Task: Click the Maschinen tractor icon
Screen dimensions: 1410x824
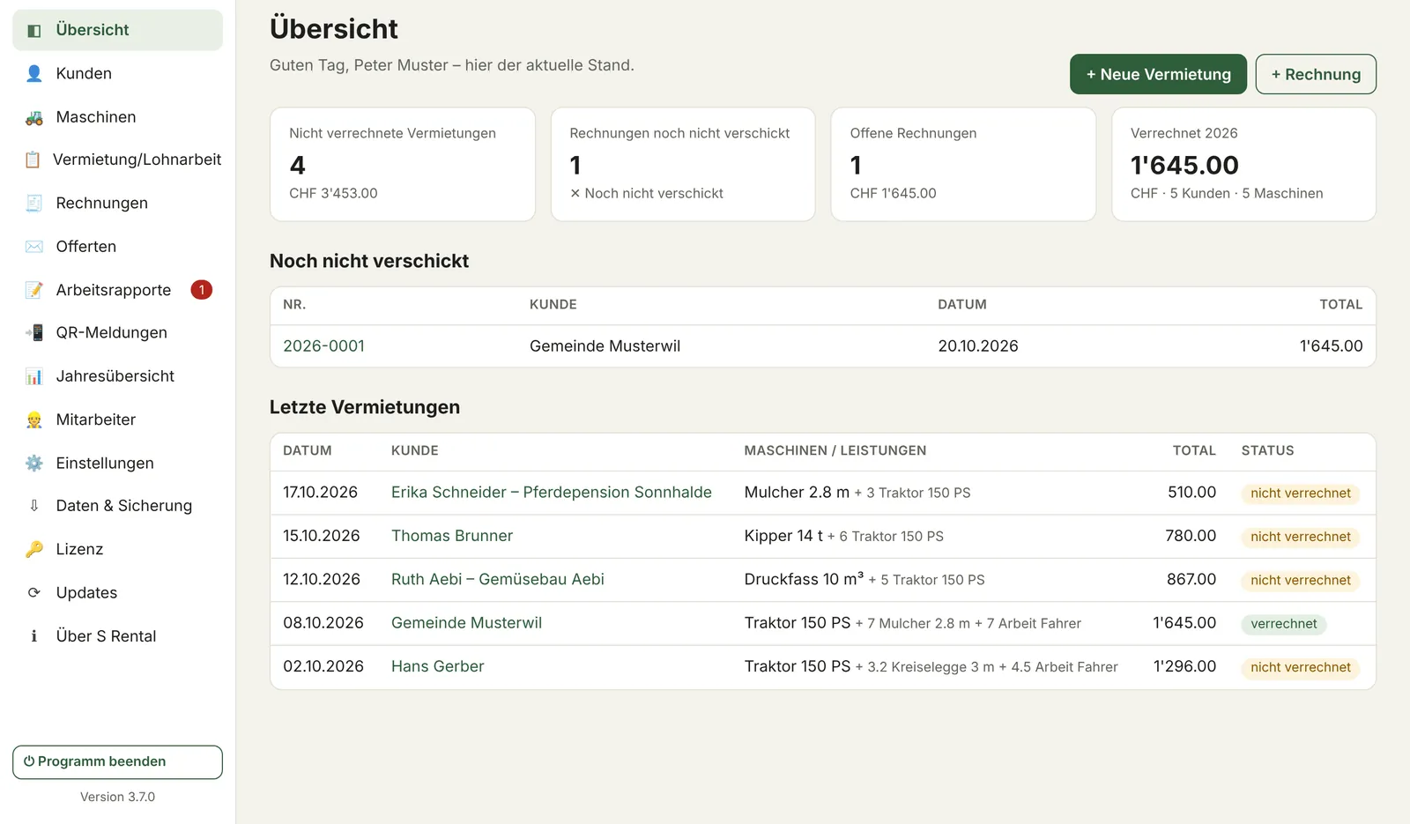Action: click(33, 117)
